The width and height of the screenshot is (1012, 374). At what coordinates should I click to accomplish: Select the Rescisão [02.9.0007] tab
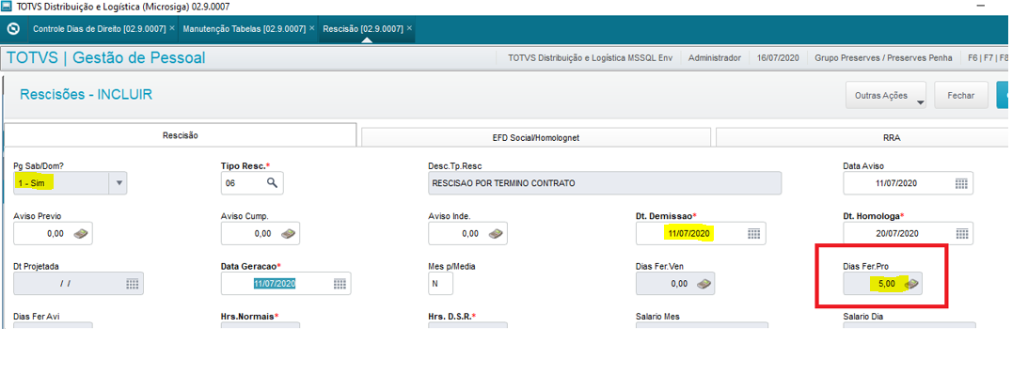363,29
